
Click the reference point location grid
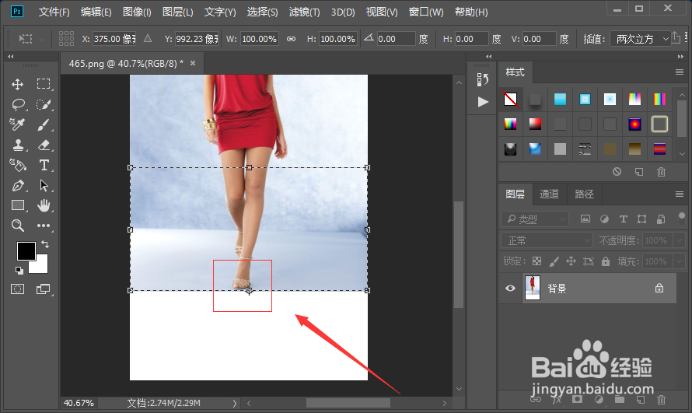coord(66,38)
